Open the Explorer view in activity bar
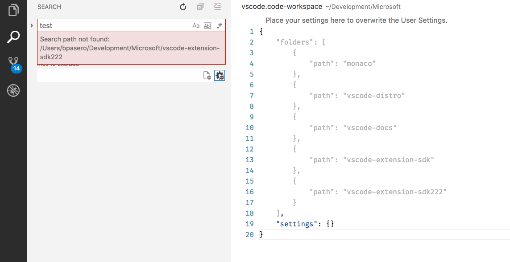Screen dimensions: 510x262 coord(13,9)
